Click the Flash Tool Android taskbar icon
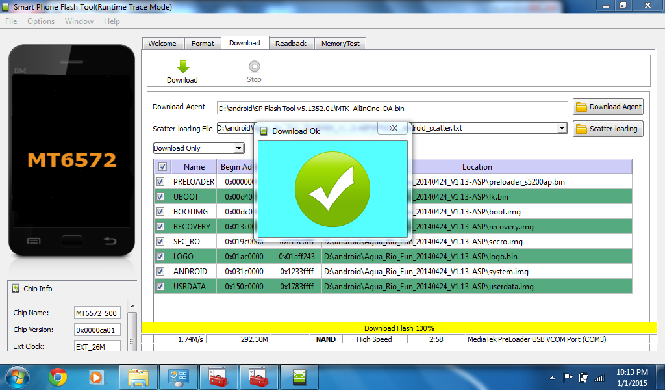 click(x=299, y=377)
